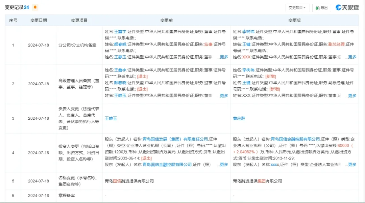
Task: Open 王静玉 link in row 3
Action: (x=111, y=118)
